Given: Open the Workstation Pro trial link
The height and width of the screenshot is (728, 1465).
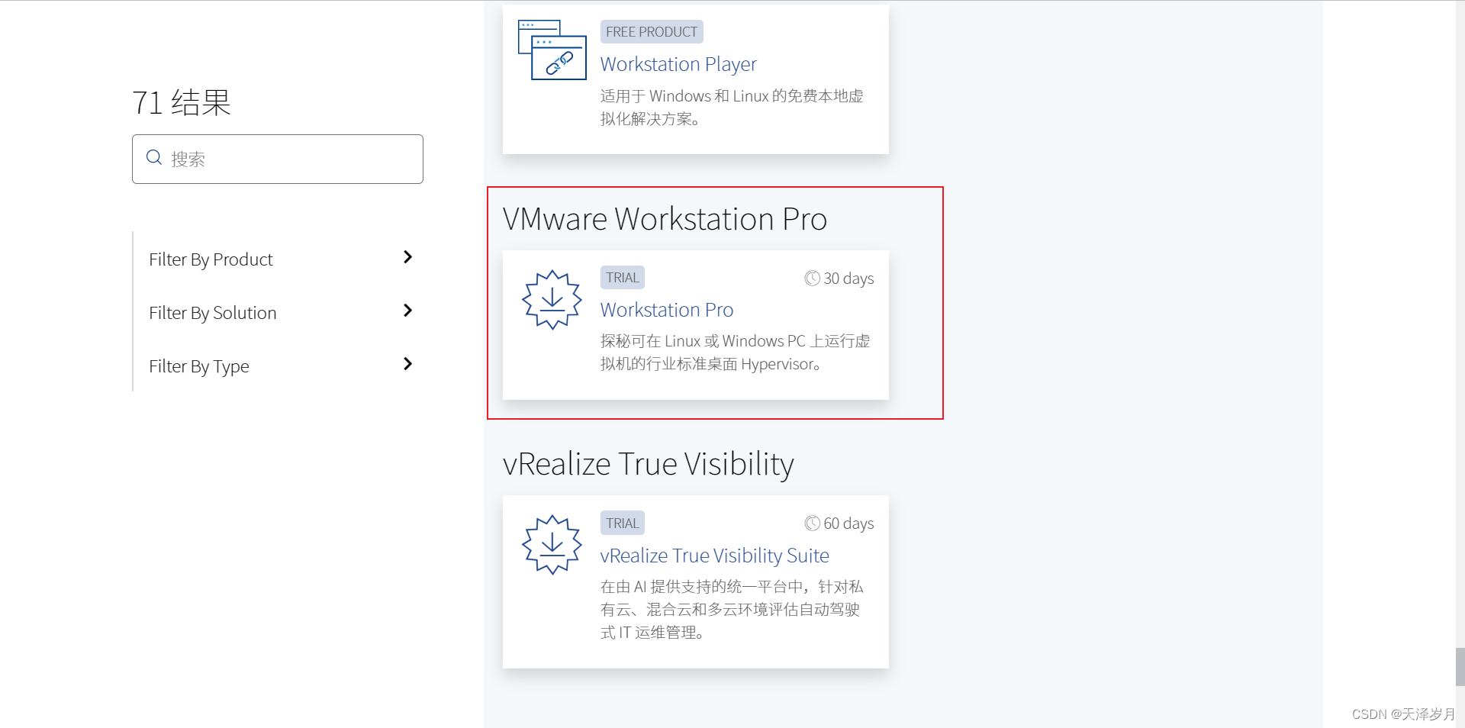Looking at the screenshot, I should point(667,310).
